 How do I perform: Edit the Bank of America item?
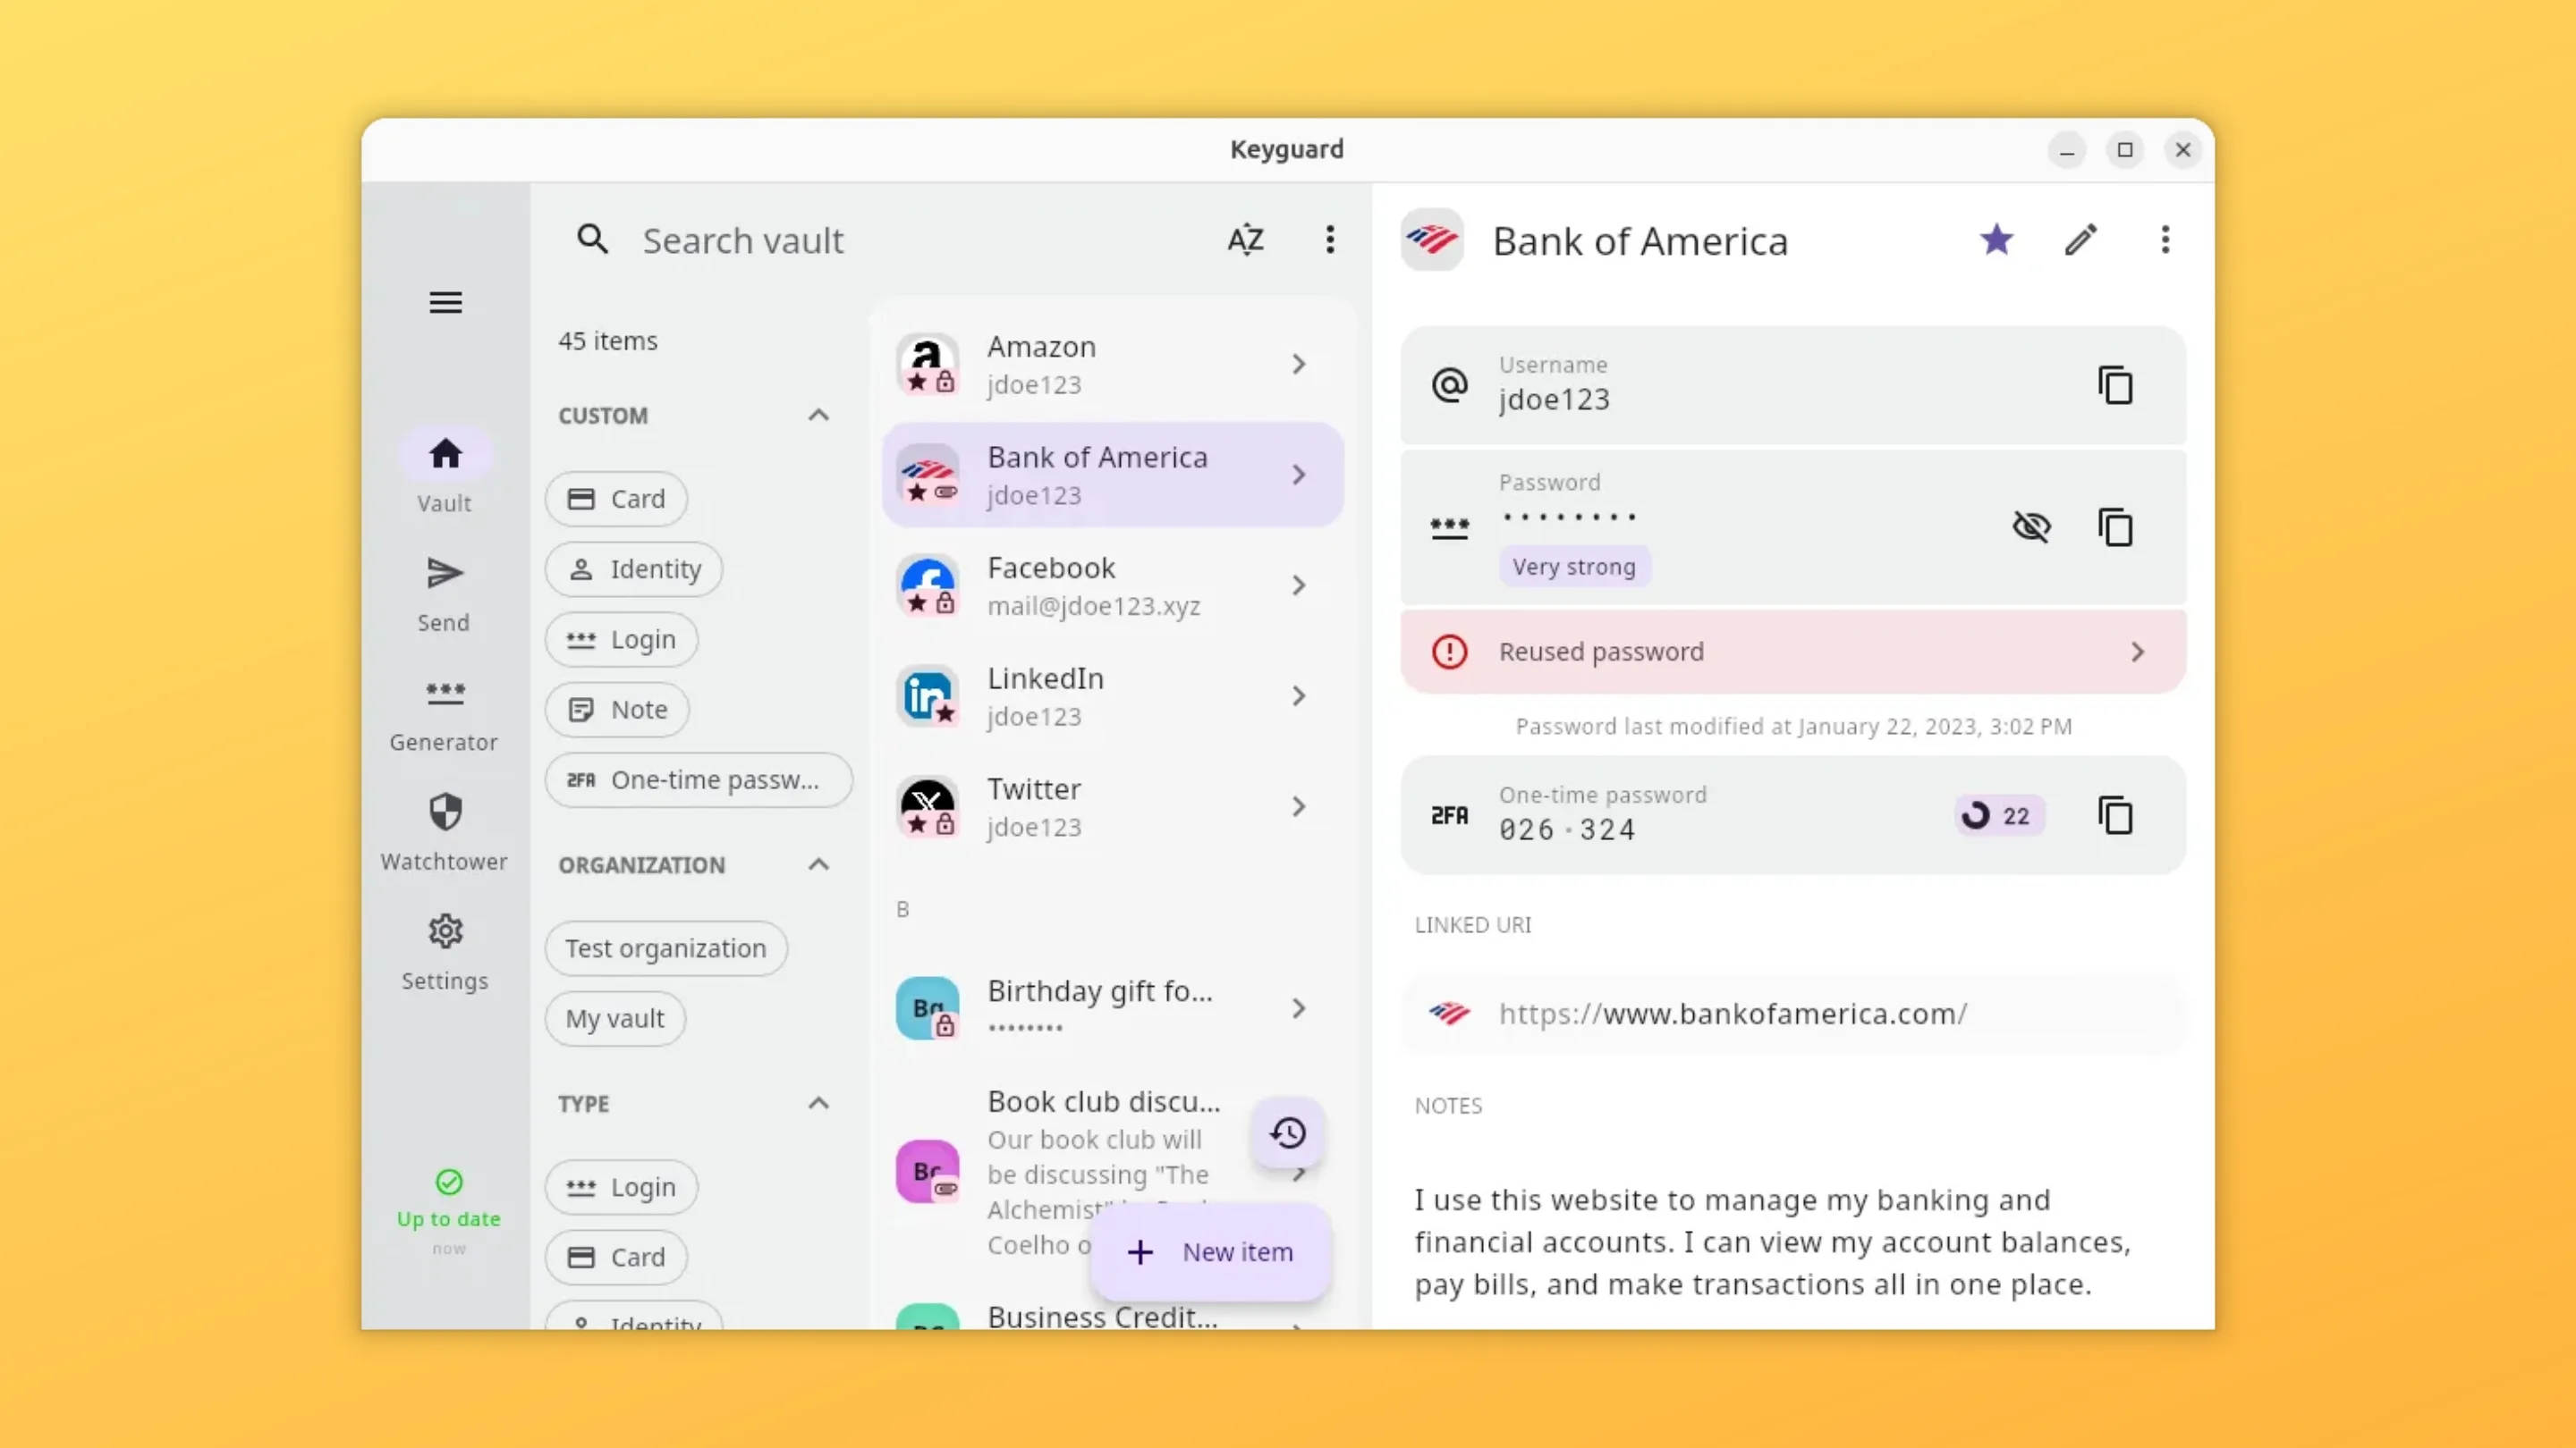(2080, 240)
